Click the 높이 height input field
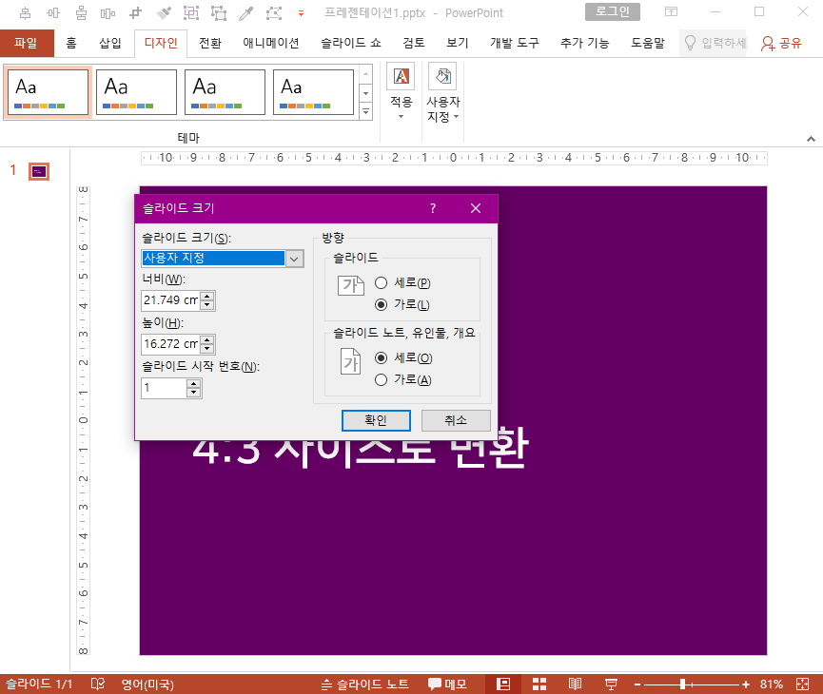 tap(171, 344)
